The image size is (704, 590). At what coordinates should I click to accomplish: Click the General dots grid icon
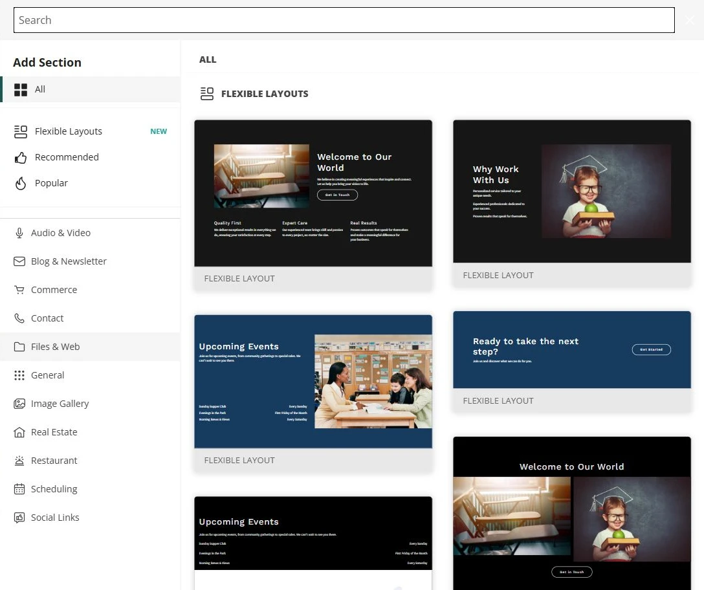coord(19,375)
